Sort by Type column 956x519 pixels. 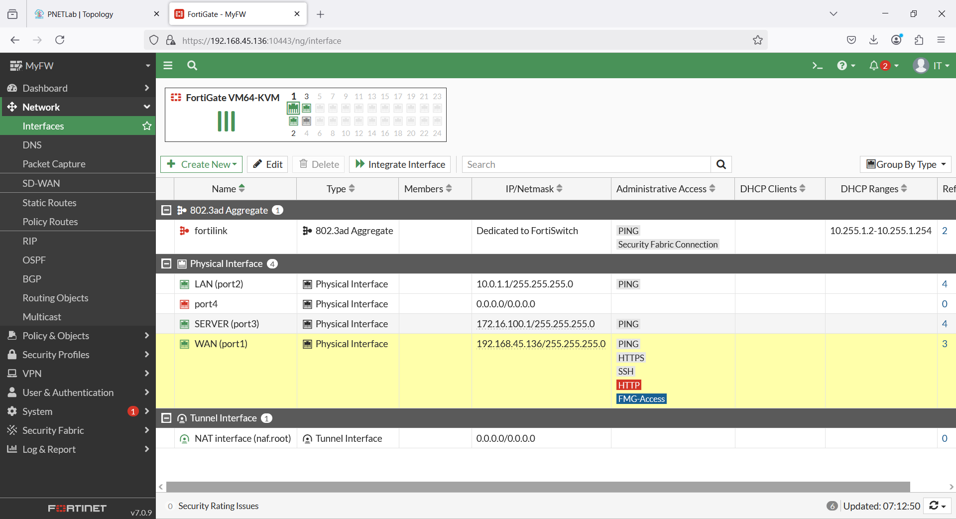[x=341, y=189]
